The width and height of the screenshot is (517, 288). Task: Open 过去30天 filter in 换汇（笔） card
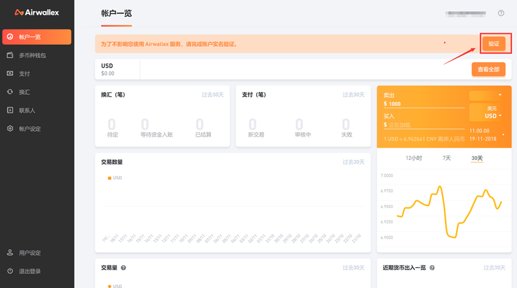tap(213, 95)
